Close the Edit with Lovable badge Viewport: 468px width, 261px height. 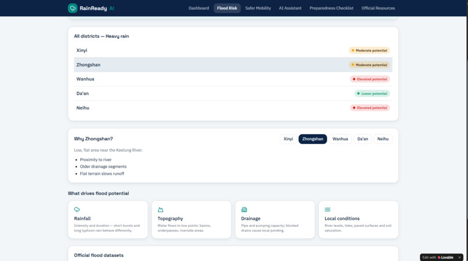(459, 258)
